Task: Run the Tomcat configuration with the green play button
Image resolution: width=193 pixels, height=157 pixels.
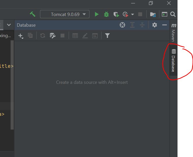Action: pos(96,14)
